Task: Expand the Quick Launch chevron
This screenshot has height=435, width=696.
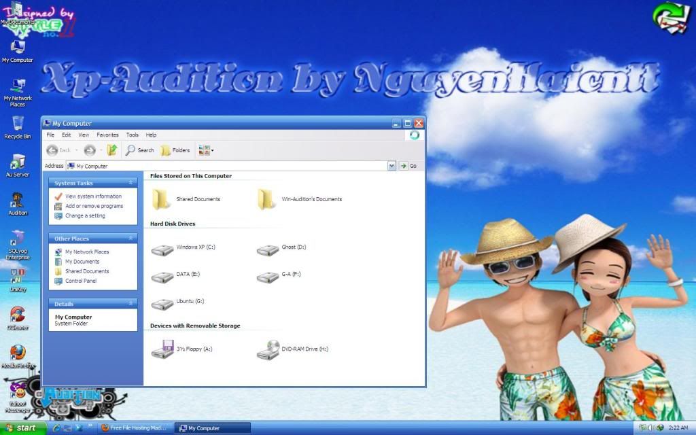Action: coord(90,425)
